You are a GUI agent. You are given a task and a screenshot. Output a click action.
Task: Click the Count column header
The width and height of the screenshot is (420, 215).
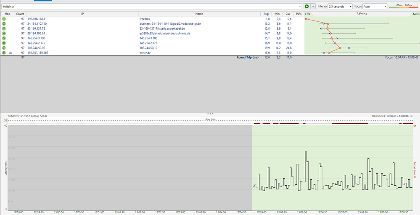pyautogui.click(x=20, y=14)
